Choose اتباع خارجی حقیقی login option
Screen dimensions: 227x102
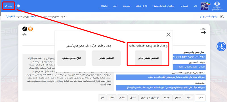72,58
